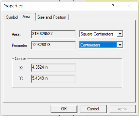Click the Cancel button
Screen dimensions: 140x117
click(93, 109)
